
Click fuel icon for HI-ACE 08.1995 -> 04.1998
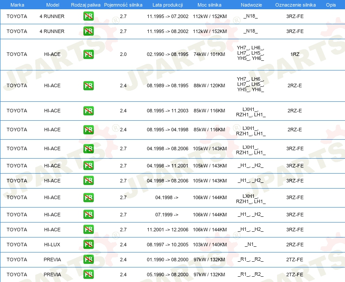pos(88,130)
